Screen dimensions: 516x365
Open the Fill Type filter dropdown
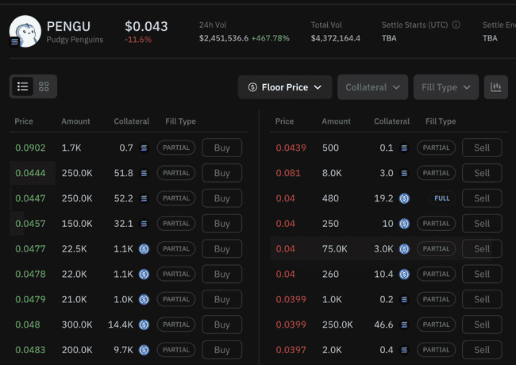point(446,87)
